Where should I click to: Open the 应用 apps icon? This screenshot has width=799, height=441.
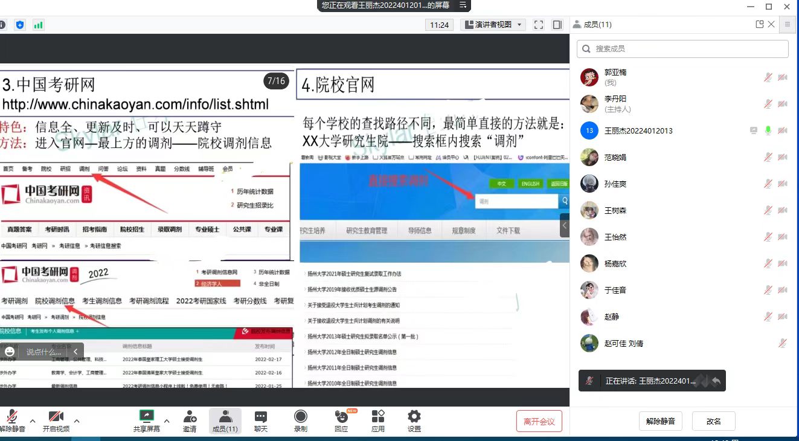click(378, 417)
